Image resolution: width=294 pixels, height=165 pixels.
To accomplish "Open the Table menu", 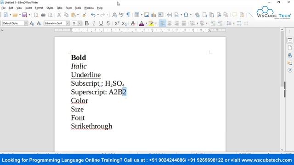I will point(59,8).
